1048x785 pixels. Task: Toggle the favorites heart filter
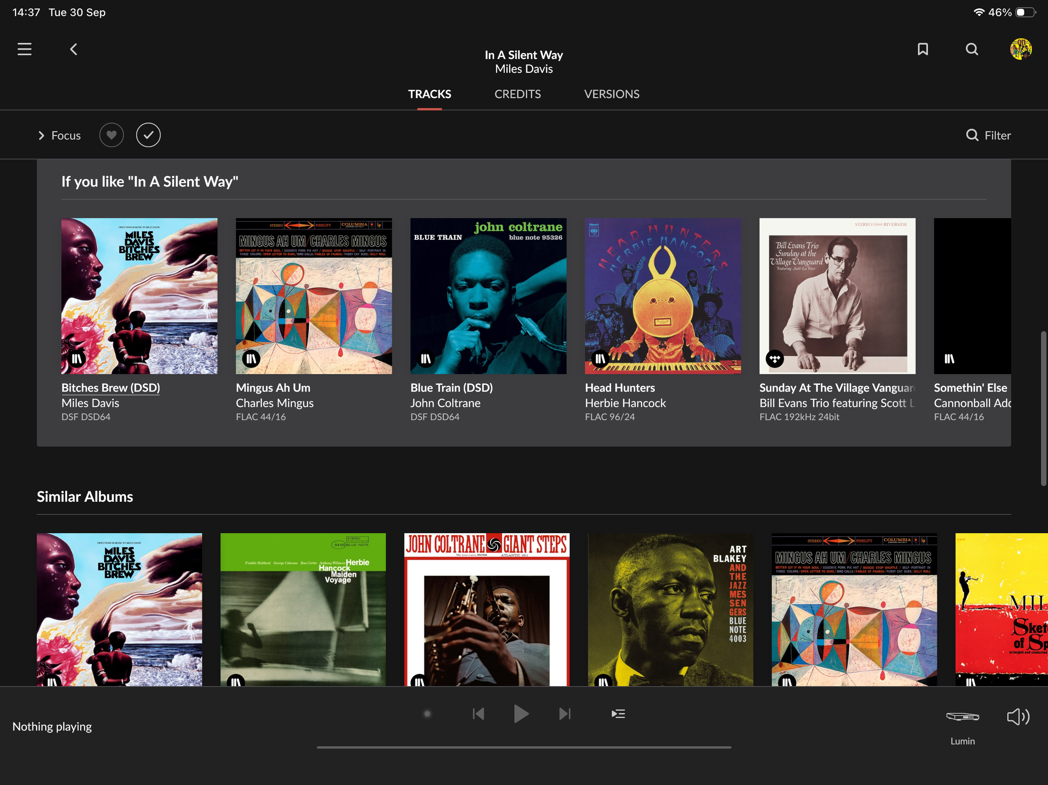(112, 135)
